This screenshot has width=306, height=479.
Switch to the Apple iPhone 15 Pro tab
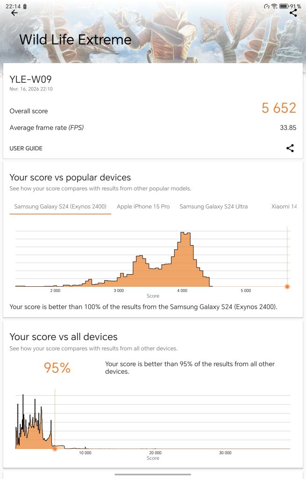coord(143,206)
